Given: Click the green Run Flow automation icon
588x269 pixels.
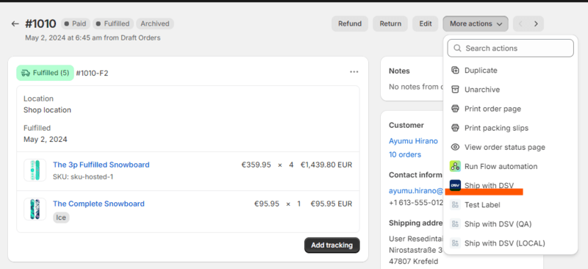Looking at the screenshot, I should [455, 166].
